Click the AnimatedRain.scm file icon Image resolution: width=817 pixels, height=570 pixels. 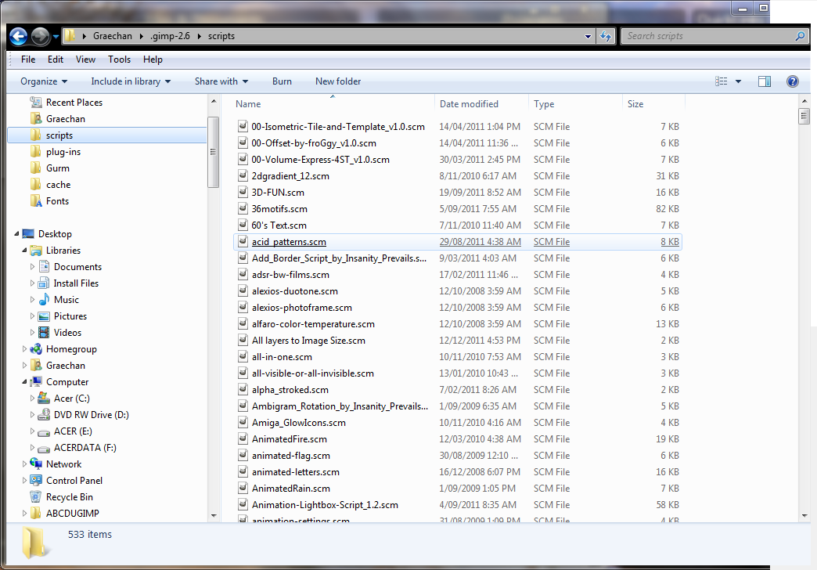click(243, 488)
